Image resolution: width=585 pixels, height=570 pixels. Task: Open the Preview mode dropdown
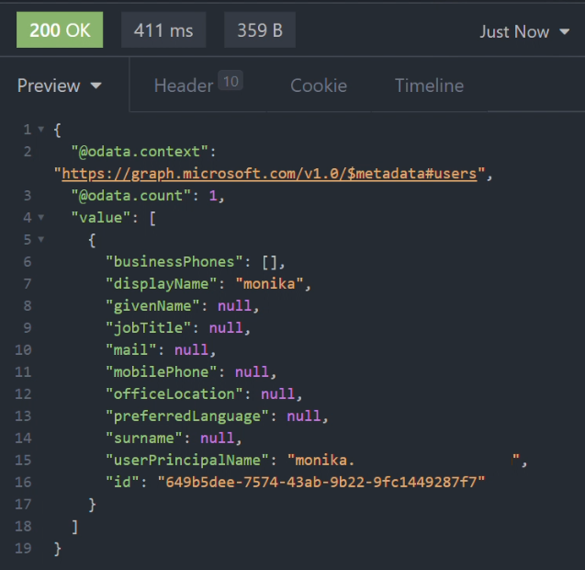tap(60, 85)
